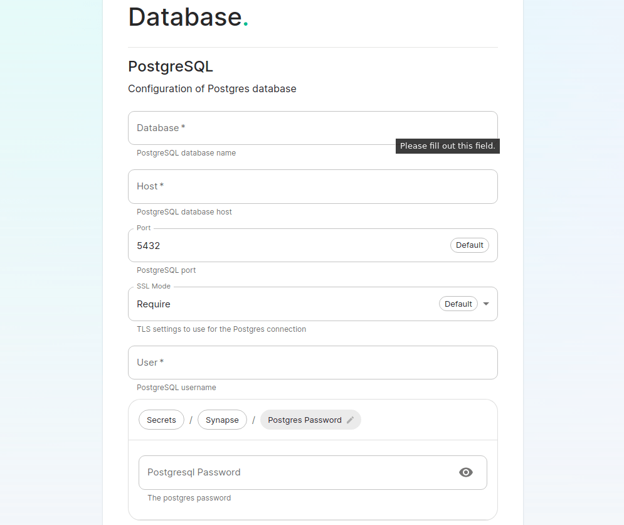Click the Default badge in Port field
Viewport: 624px width, 525px height.
click(x=469, y=245)
